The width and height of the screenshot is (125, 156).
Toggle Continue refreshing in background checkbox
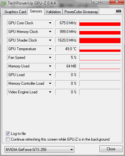tap(8, 139)
